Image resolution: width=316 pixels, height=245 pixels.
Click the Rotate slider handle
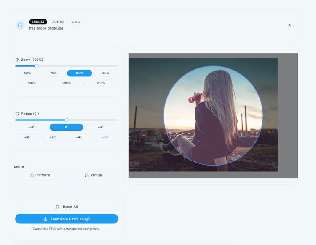pos(67,120)
